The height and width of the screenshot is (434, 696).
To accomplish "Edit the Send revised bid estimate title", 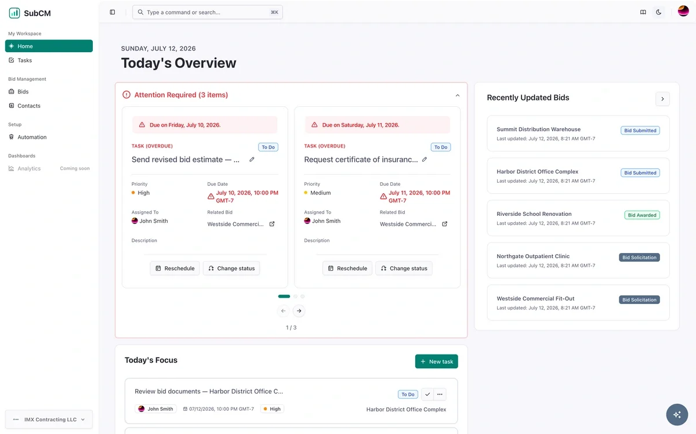I will [252, 159].
